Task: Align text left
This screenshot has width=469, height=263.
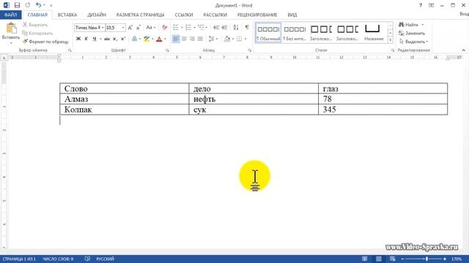Action: [176, 39]
